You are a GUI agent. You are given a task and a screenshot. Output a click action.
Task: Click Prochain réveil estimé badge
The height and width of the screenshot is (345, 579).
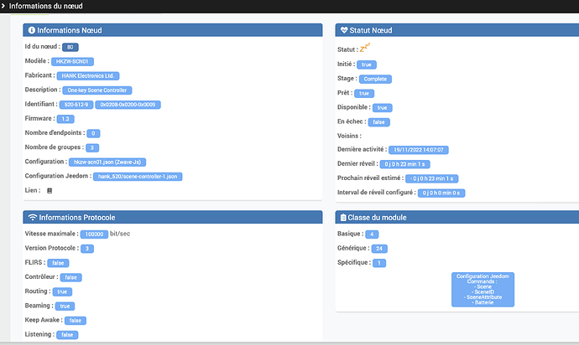tap(431, 178)
